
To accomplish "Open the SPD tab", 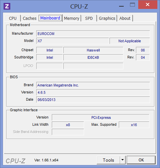I will (89, 18).
